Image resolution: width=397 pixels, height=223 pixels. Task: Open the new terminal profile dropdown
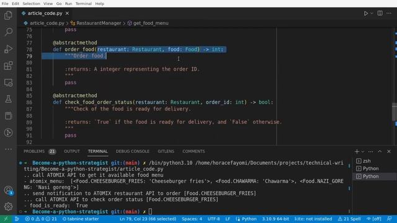(362, 151)
